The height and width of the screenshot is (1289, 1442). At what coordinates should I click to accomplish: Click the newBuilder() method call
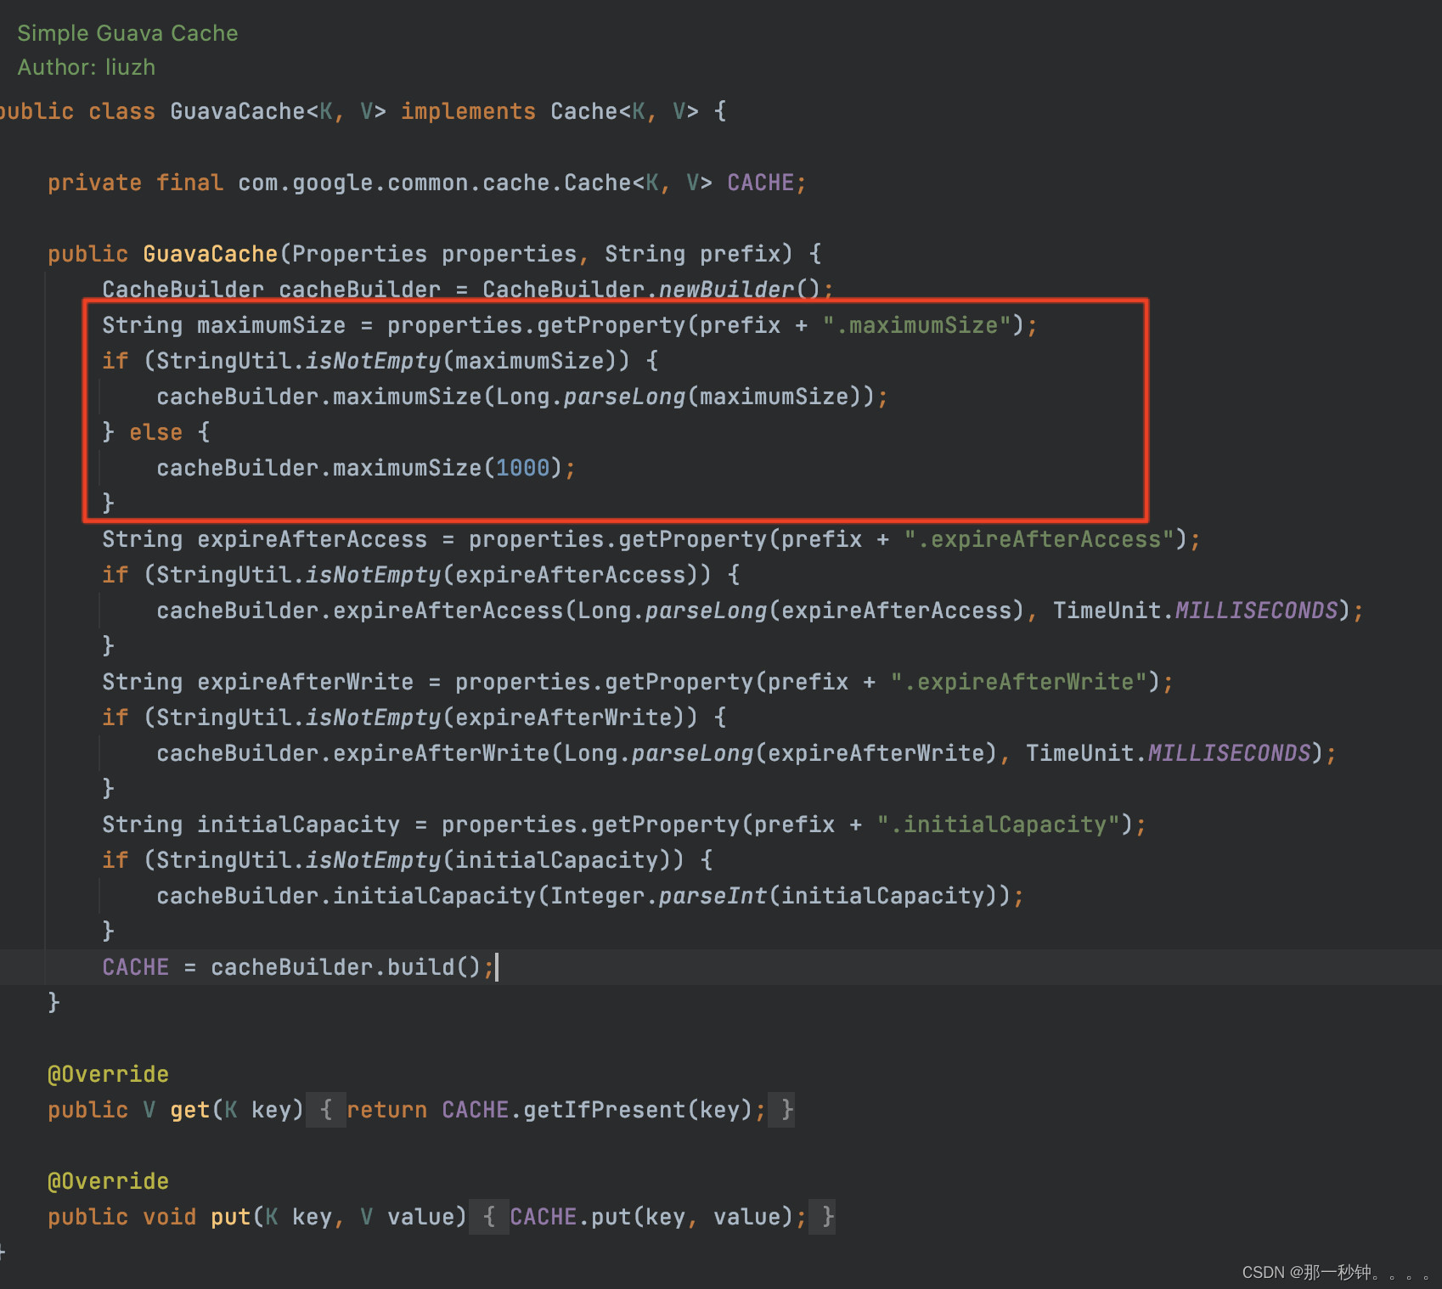point(740,290)
